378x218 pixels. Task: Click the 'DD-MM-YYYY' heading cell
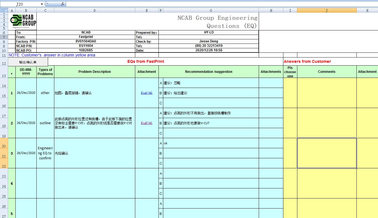[x=26, y=72]
